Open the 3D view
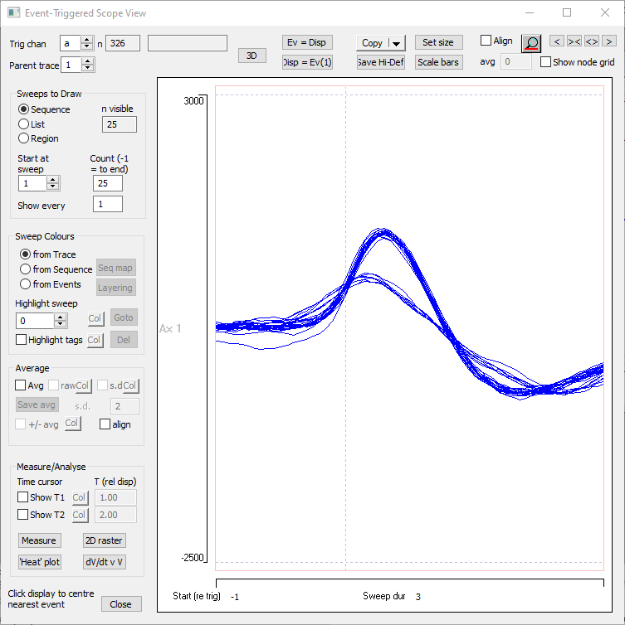 pos(251,56)
